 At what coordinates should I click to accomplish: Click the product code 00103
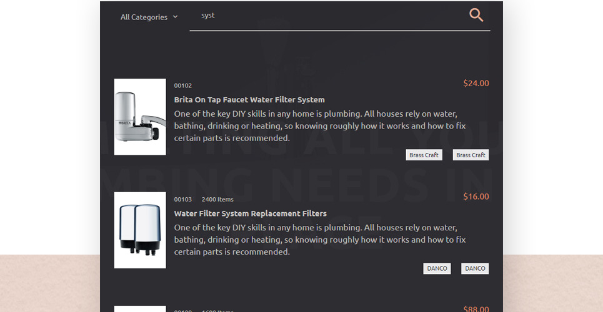(183, 200)
